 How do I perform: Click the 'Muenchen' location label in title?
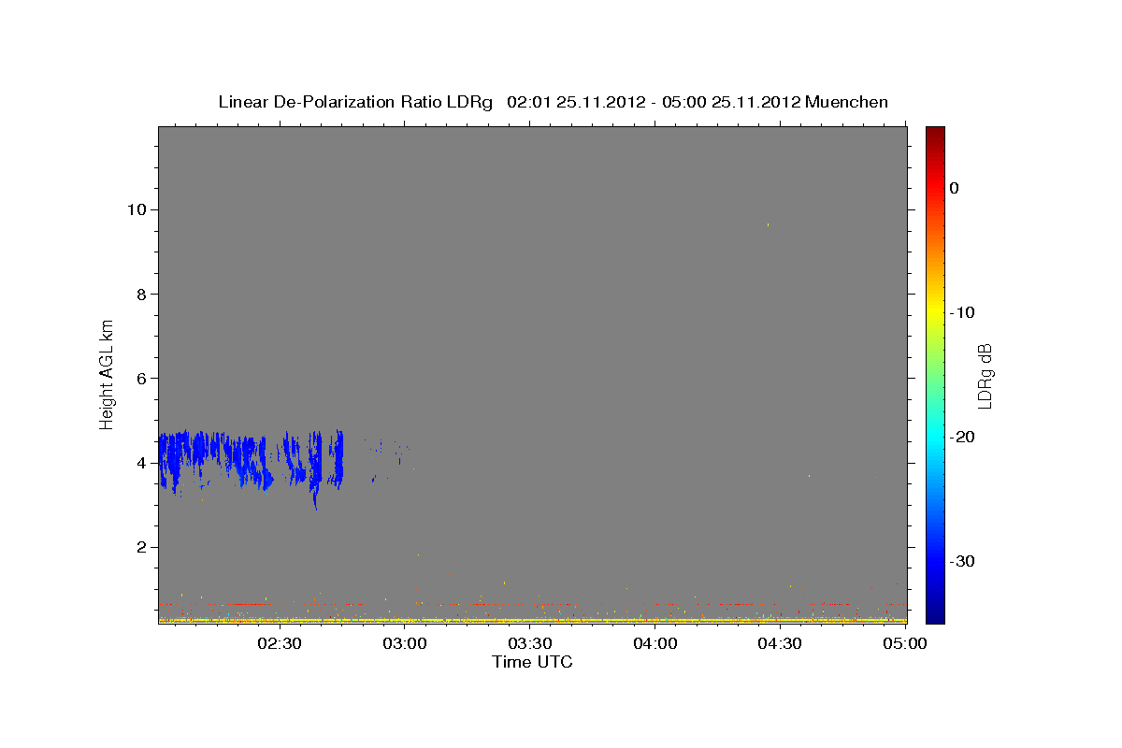[x=846, y=102]
